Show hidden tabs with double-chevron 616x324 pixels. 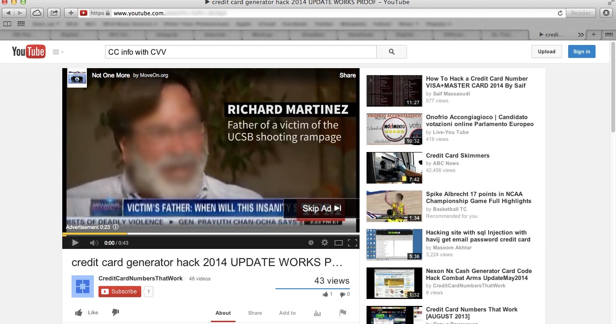click(581, 35)
